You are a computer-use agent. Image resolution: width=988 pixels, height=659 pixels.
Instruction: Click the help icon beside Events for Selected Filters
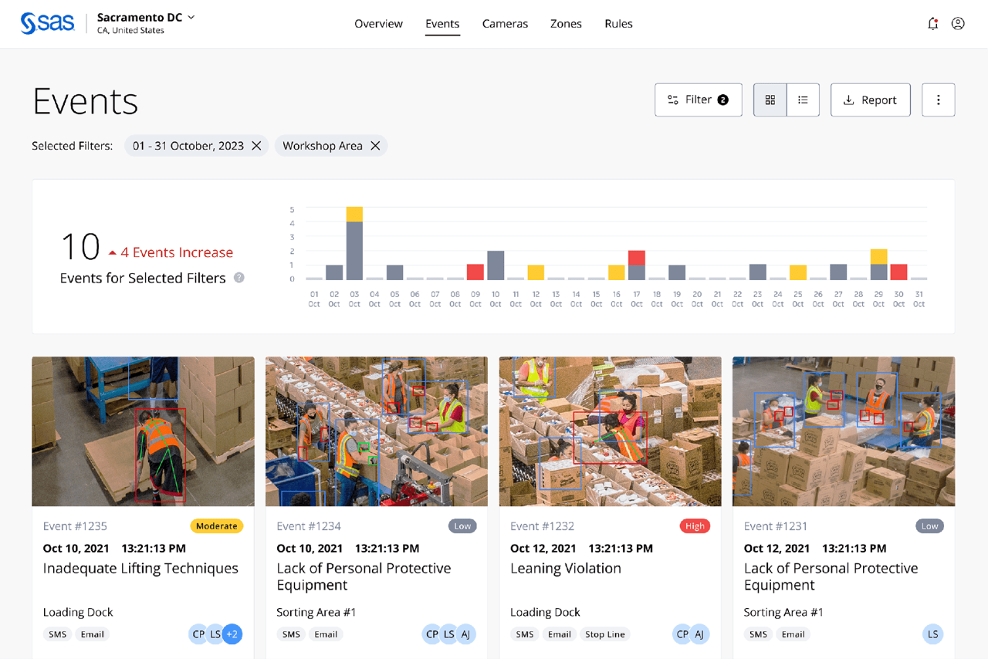coord(239,278)
